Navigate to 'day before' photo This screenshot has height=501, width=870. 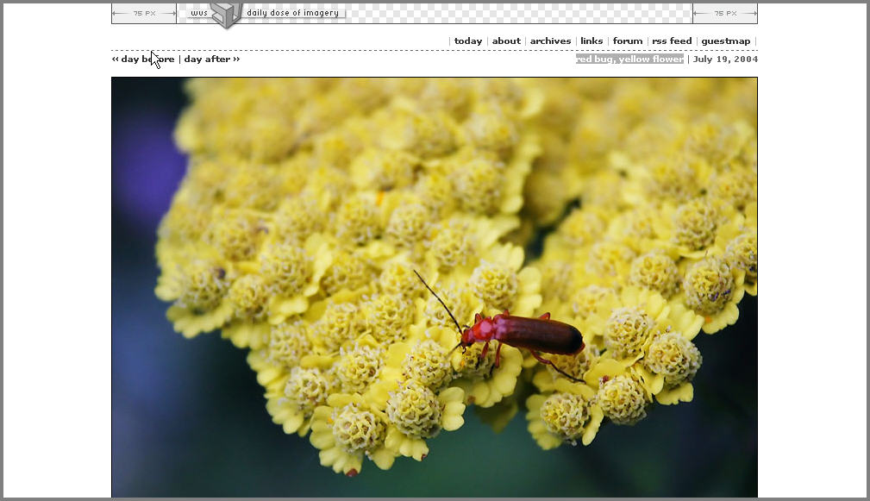coord(144,59)
